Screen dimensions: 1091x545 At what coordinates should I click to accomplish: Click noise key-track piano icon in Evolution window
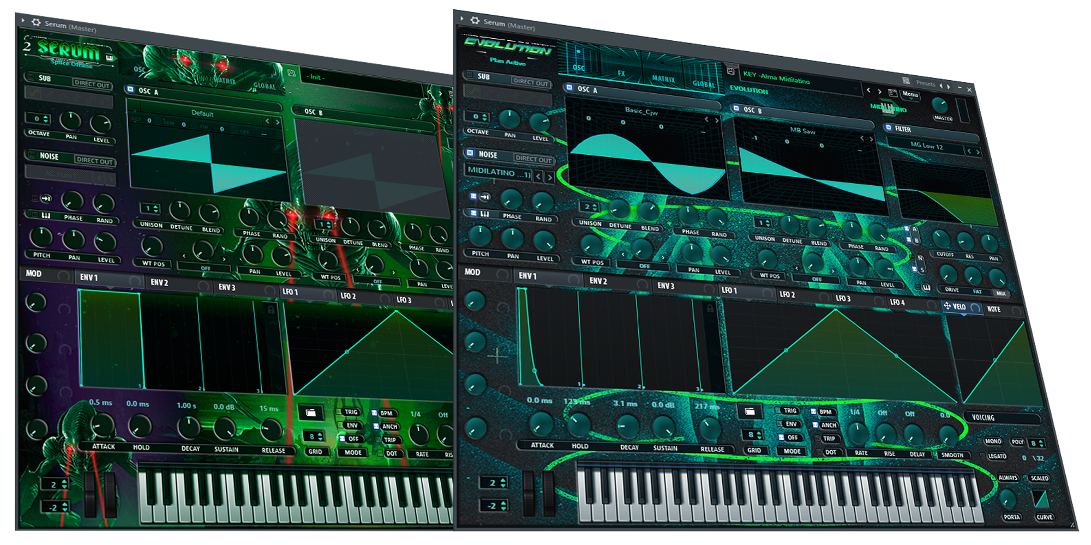(484, 214)
